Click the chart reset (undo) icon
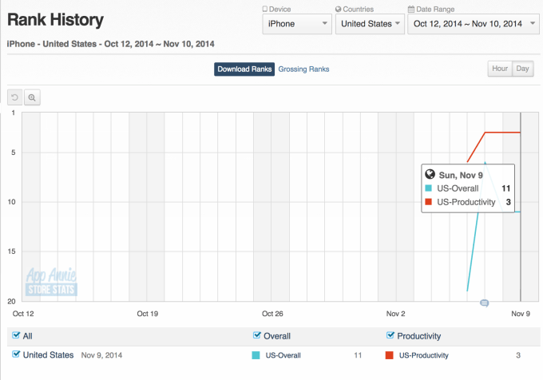543x380 pixels. coord(15,97)
